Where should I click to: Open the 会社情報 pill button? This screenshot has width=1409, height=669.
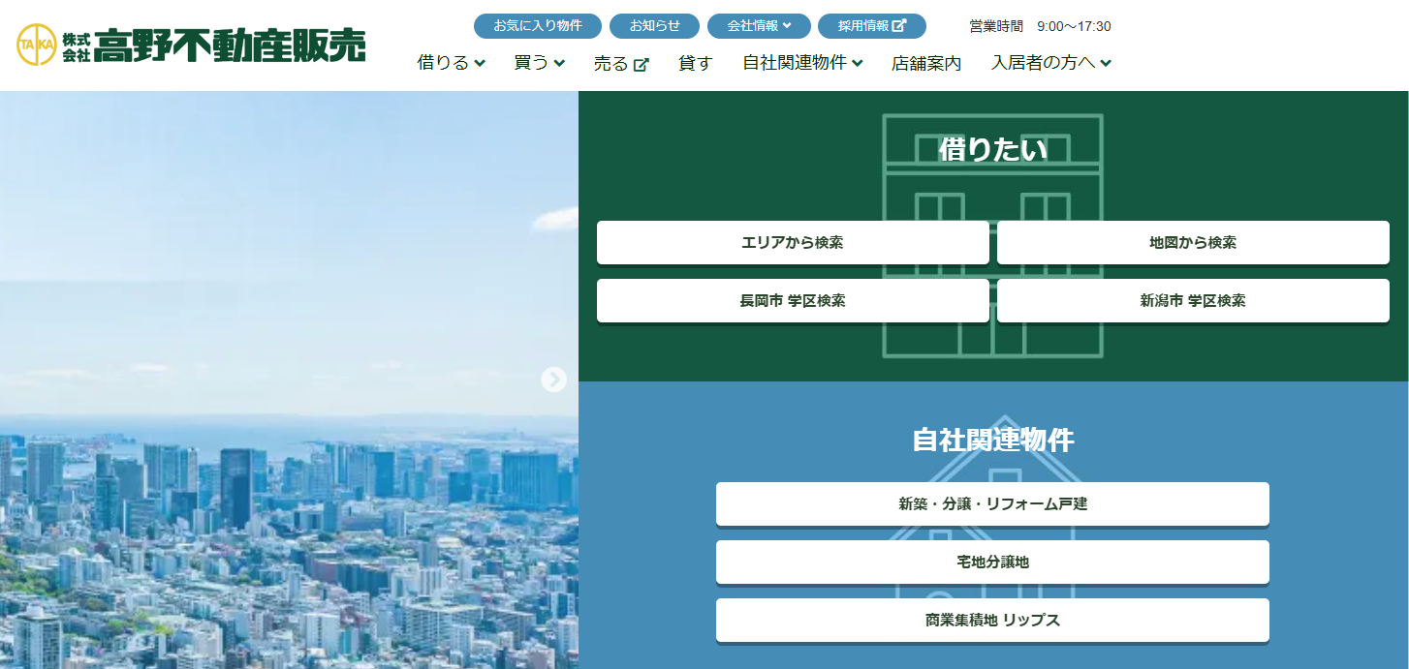coord(759,26)
